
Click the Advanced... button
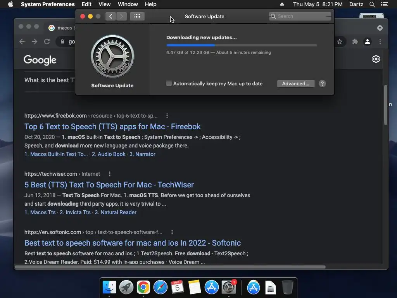296,84
